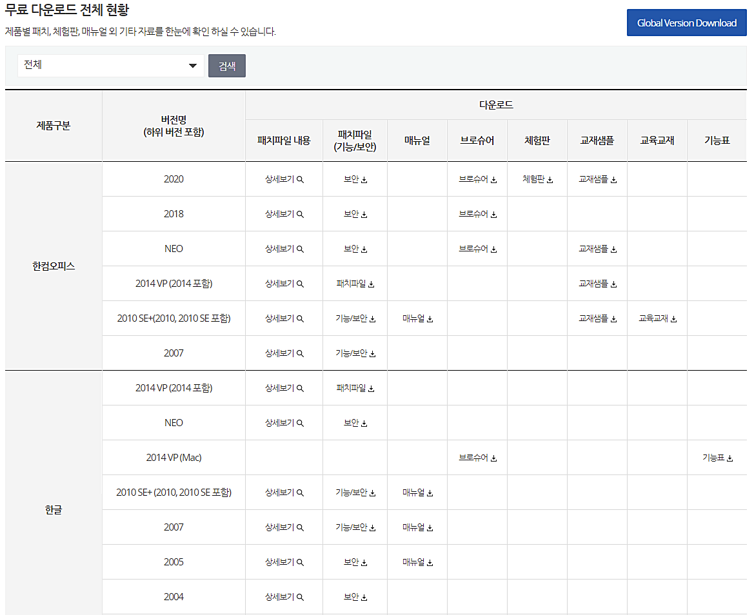
Task: Click the 브로슈어 column header
Action: [x=477, y=141]
